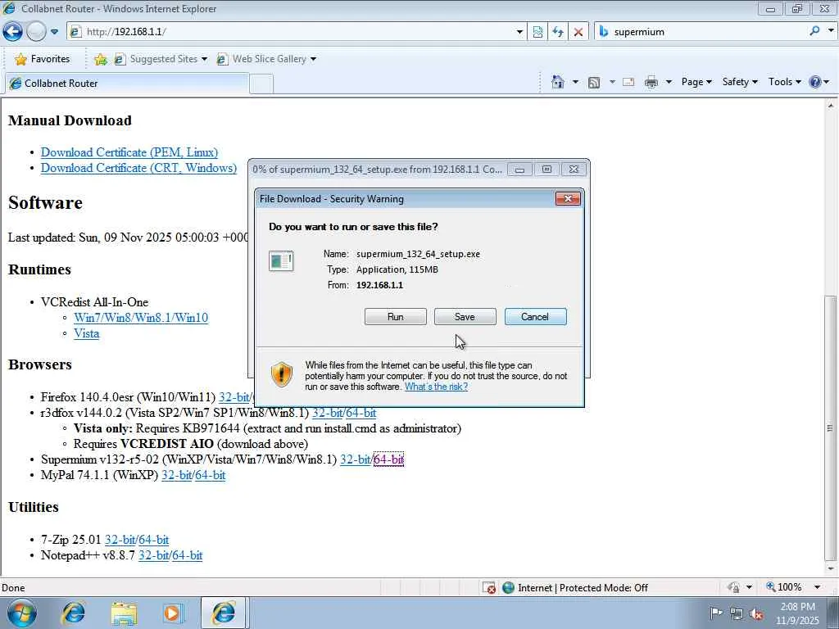Viewport: 839px width, 629px height.
Task: Click Action Center flag tray icon
Action: (x=716, y=613)
